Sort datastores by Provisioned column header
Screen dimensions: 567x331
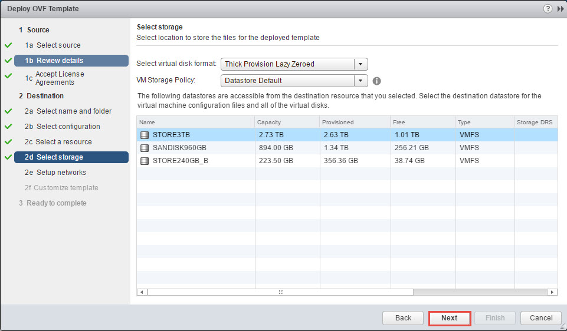[355, 122]
